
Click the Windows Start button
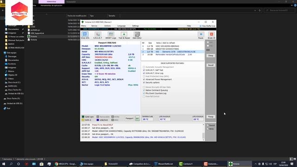point(4,164)
